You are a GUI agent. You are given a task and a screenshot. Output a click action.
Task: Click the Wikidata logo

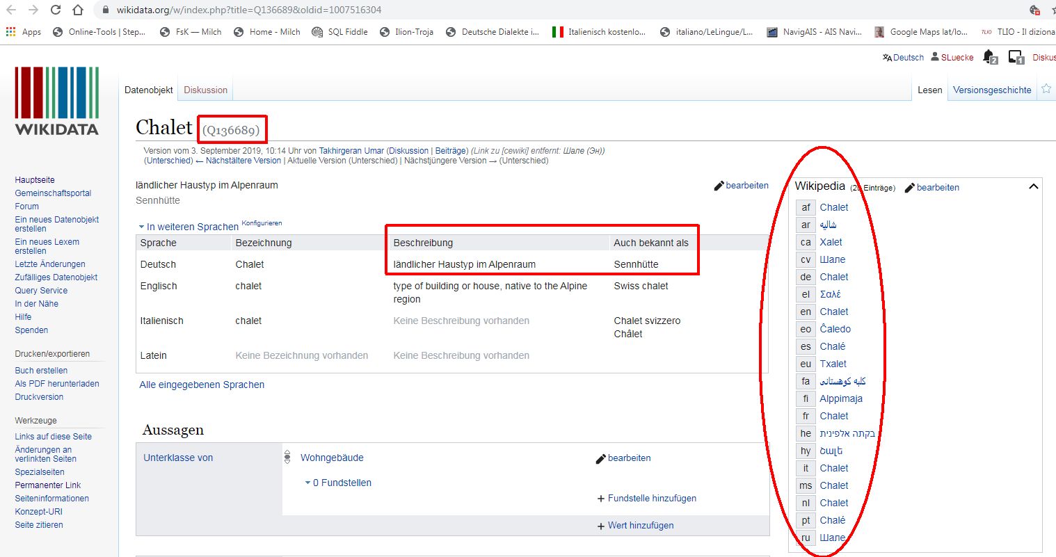(x=57, y=101)
